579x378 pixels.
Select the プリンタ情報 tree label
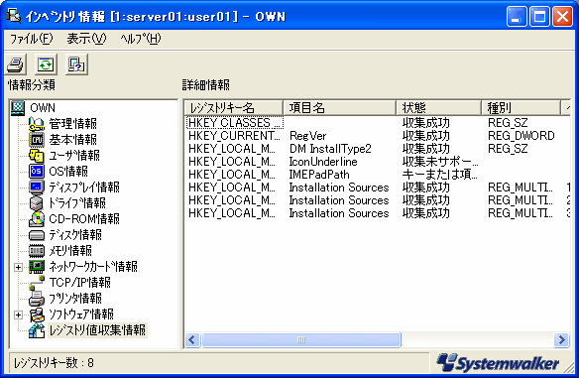[75, 299]
